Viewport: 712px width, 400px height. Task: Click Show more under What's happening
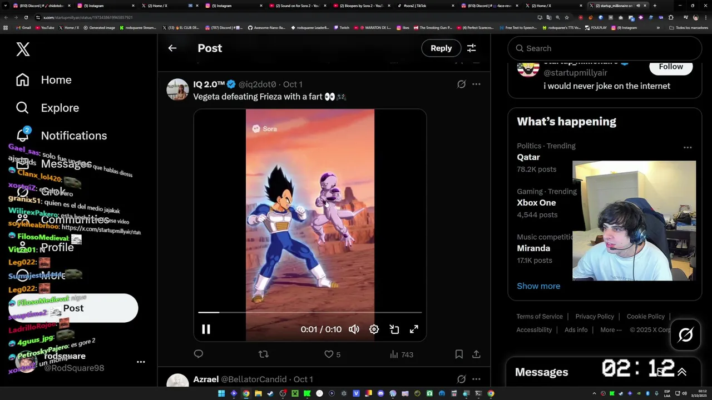pos(538,286)
